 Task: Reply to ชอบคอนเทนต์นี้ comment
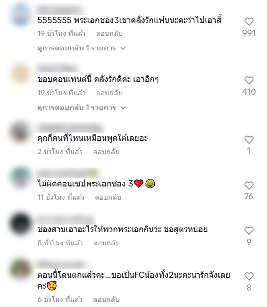pos(109,93)
